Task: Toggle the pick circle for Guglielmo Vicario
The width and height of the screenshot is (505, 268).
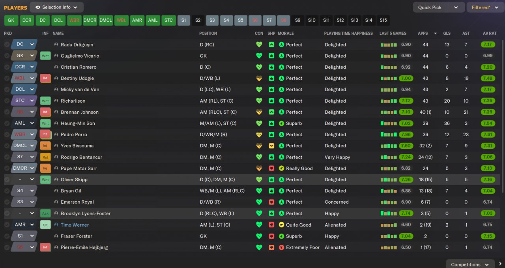Action: tap(7, 56)
